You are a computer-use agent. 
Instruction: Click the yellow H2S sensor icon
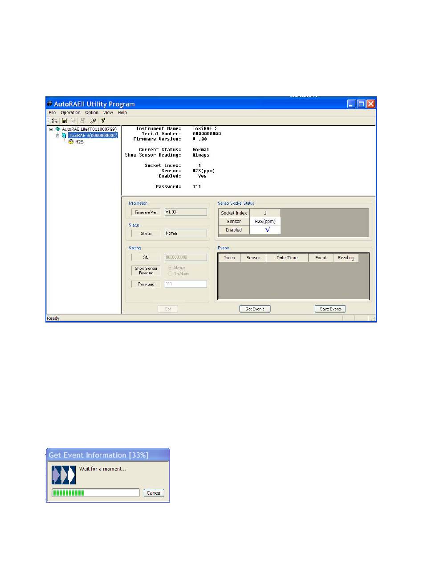(71, 141)
